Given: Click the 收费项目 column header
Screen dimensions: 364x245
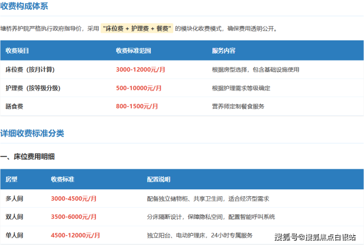Looking at the screenshot, I should coord(17,51).
